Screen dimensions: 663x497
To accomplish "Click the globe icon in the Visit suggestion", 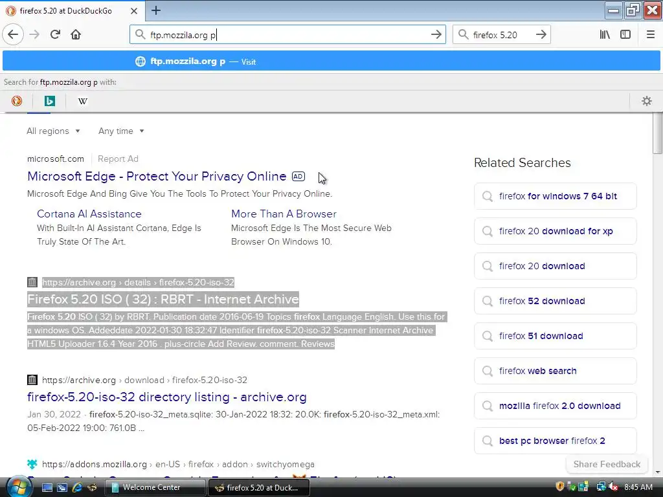I will pyautogui.click(x=140, y=61).
